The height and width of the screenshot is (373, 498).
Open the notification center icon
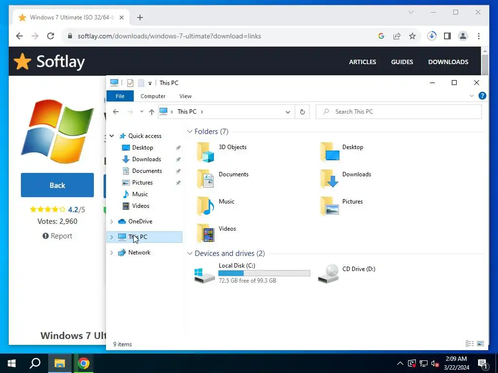coord(482,364)
